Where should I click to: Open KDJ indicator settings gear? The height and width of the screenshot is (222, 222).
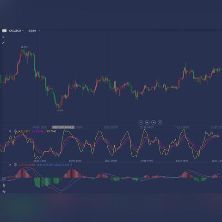point(15,131)
